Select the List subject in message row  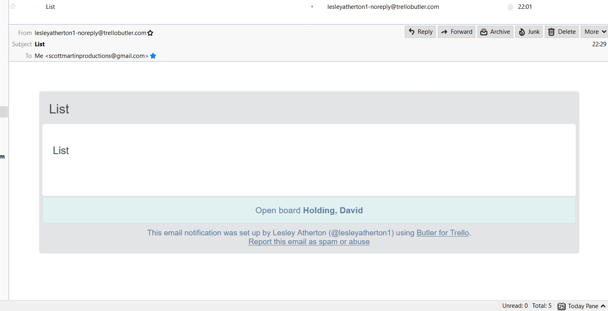coord(50,7)
